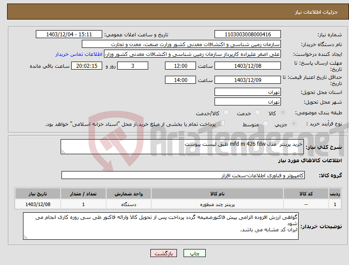The image size is (349, 265).
Task: Select the متوسط purchase type radio
Action: tap(265, 124)
